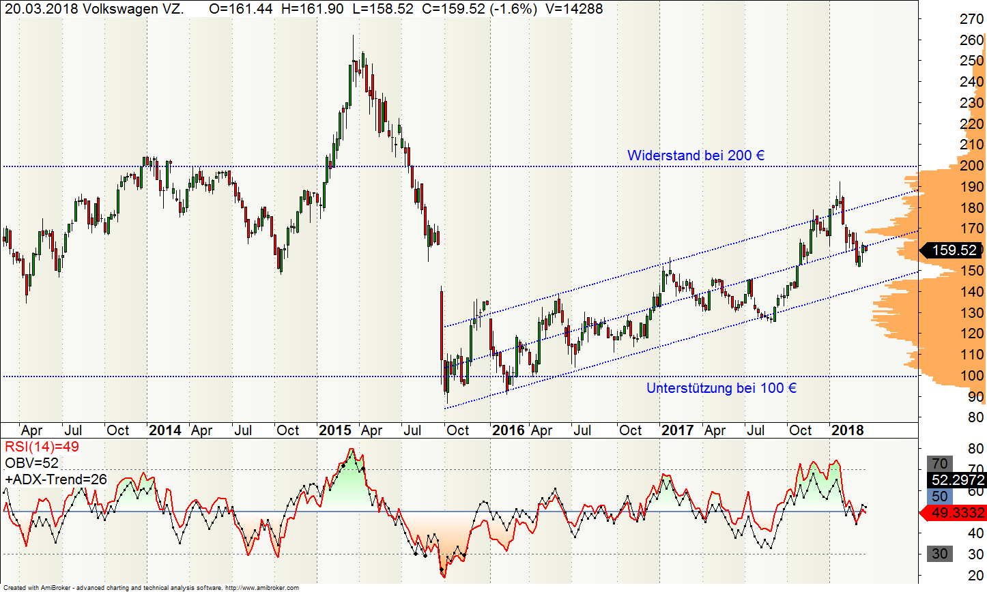Click the annotation "Unterstützung bei 100 €"
987x592 pixels.
(x=721, y=388)
